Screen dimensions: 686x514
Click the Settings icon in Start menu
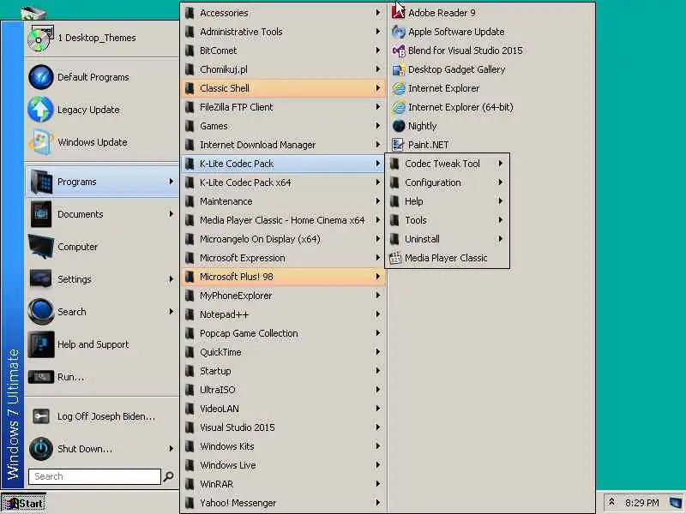click(41, 279)
